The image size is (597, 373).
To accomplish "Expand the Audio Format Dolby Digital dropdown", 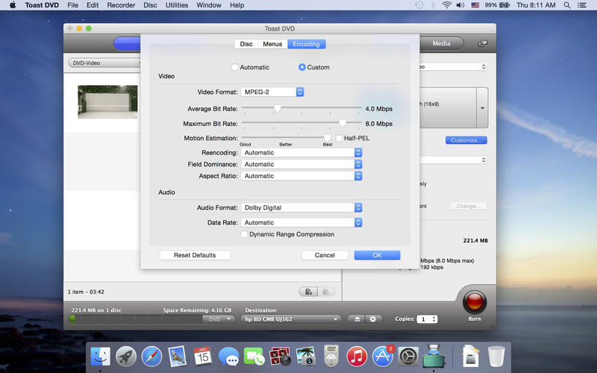I will [x=302, y=207].
